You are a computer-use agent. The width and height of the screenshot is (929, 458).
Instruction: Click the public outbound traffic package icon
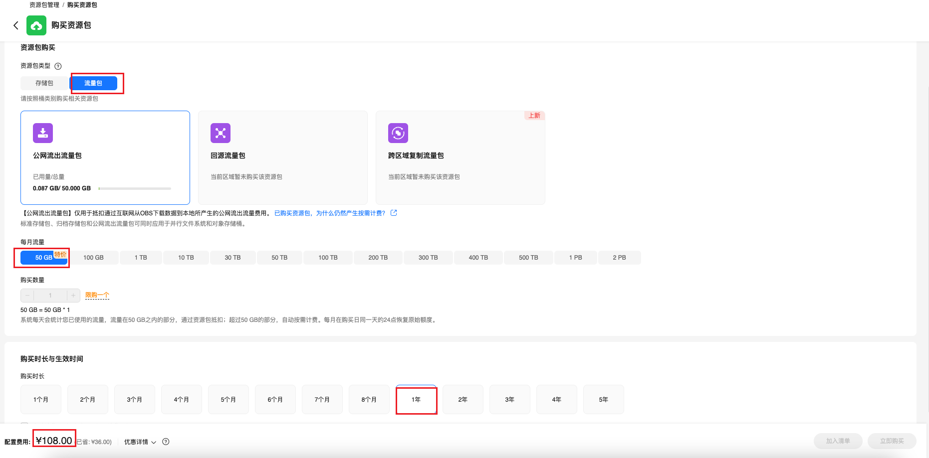point(43,133)
